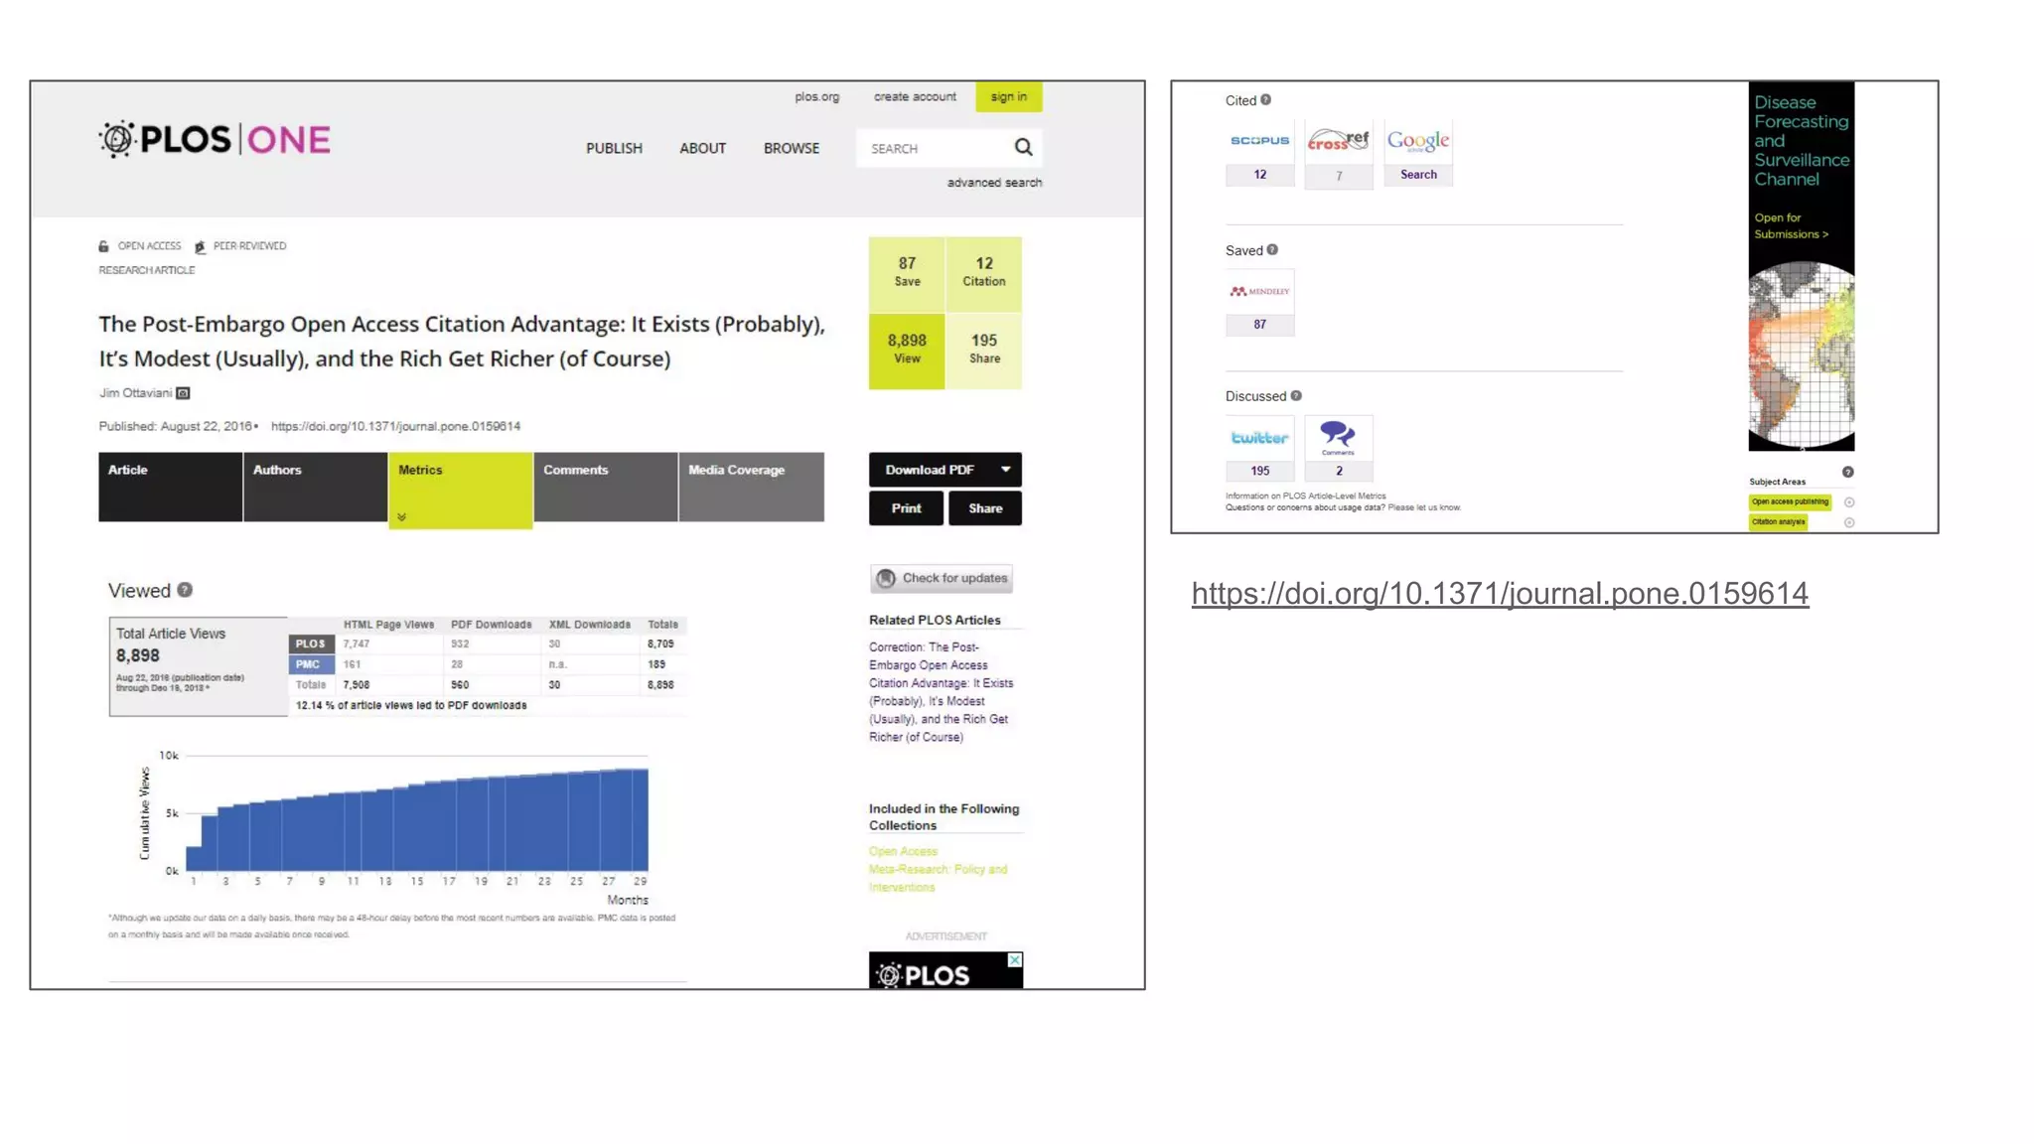Open the Scopus citations logo
The width and height of the screenshot is (2034, 1144).
tap(1259, 141)
